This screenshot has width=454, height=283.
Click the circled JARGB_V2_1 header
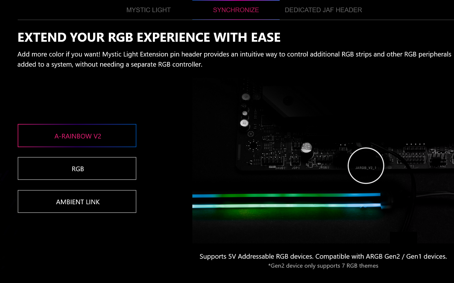pyautogui.click(x=366, y=166)
